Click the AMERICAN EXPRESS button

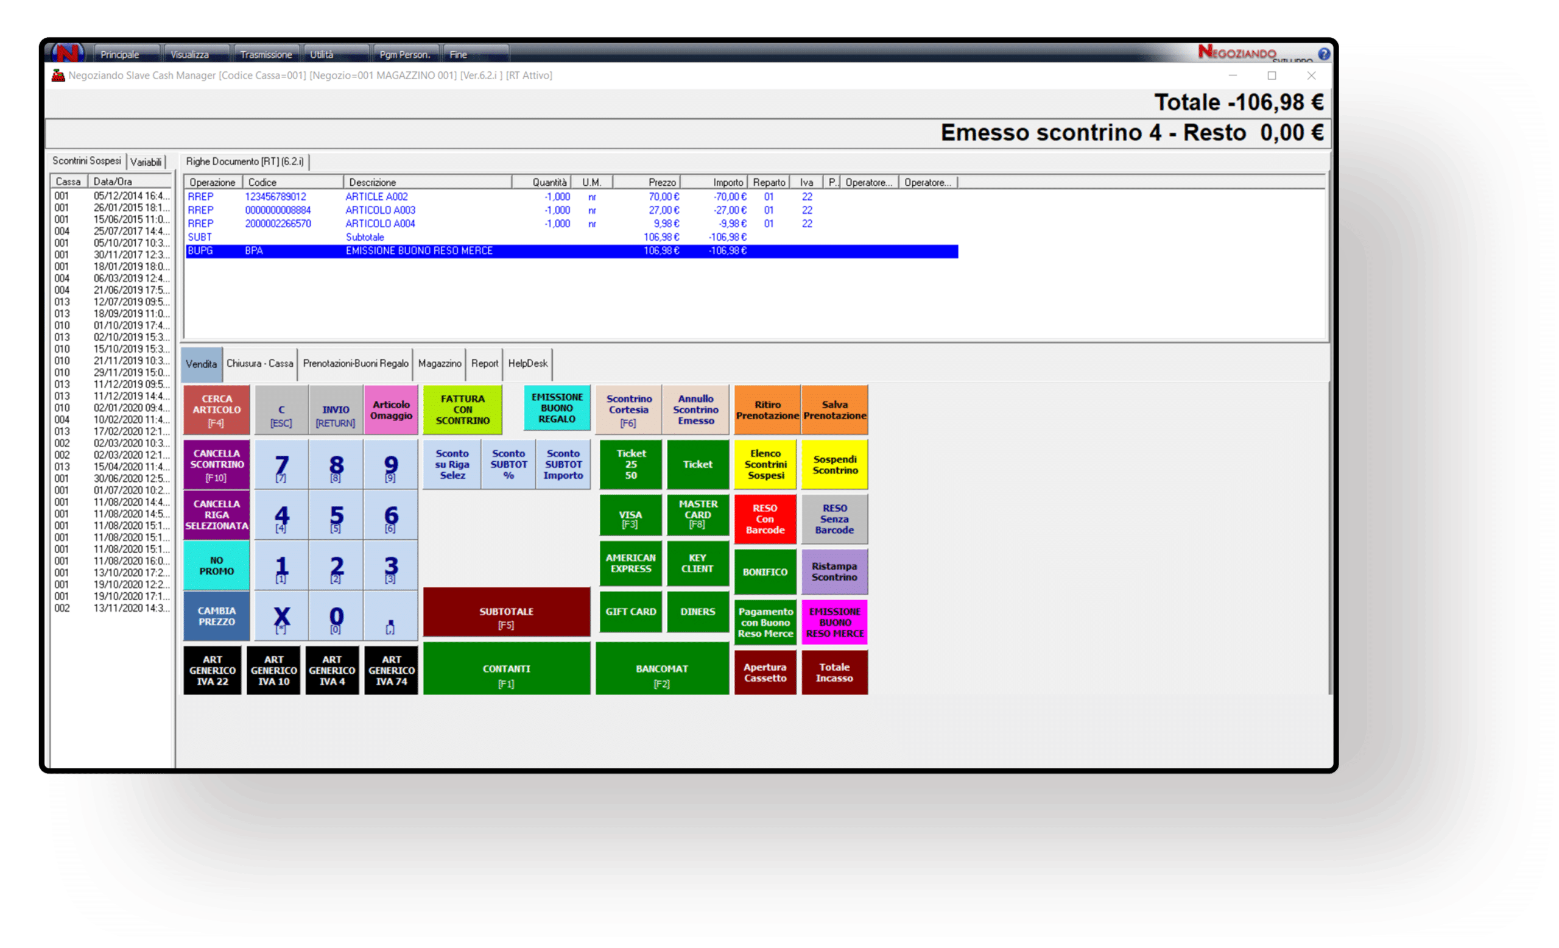point(631,563)
